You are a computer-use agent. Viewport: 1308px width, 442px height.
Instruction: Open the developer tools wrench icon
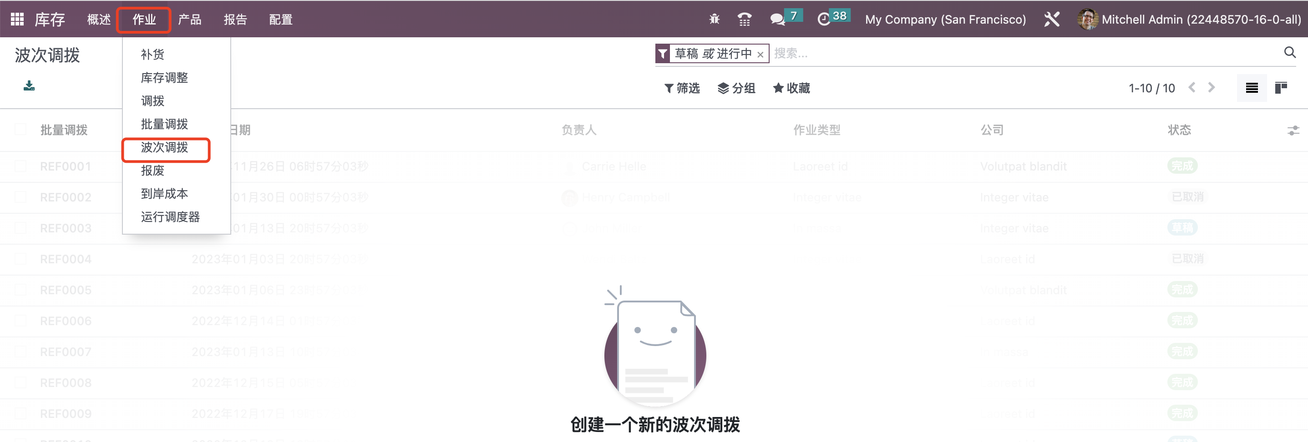tap(1052, 19)
